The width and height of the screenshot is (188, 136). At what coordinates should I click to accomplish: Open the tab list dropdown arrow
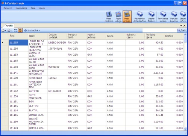tap(181, 26)
